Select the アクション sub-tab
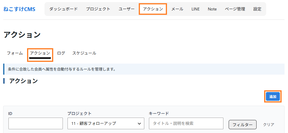 (40, 53)
